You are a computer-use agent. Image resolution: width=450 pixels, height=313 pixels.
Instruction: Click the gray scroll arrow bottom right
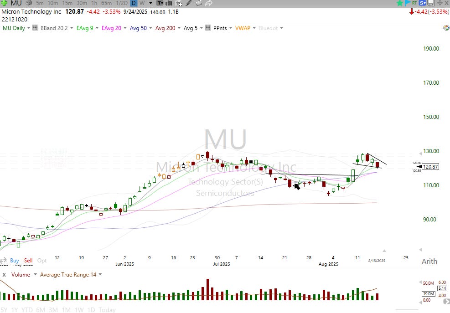(446, 301)
